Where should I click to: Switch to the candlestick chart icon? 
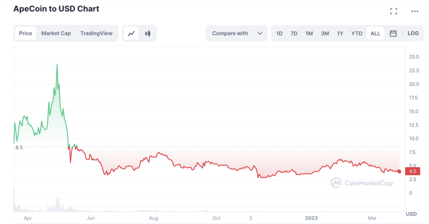[x=148, y=33]
